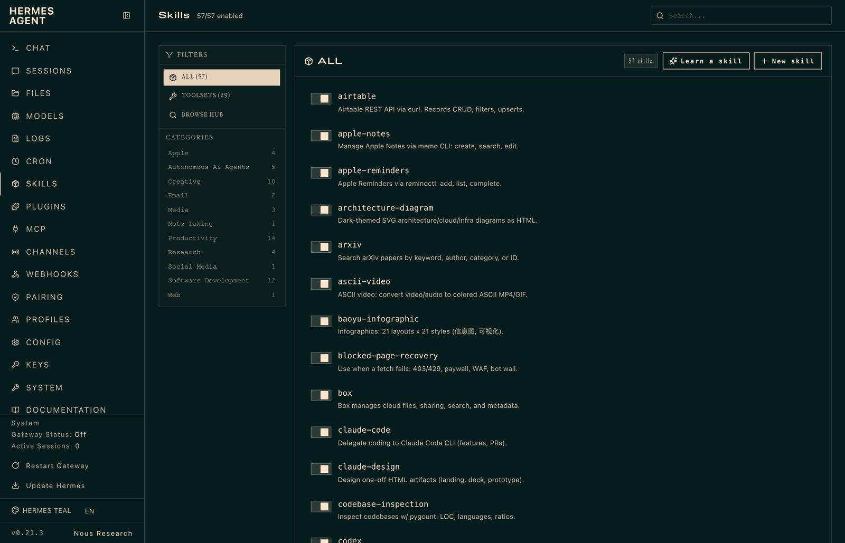Click the Plugins puzzle icon
Viewport: 845px width, 543px height.
click(x=15, y=207)
